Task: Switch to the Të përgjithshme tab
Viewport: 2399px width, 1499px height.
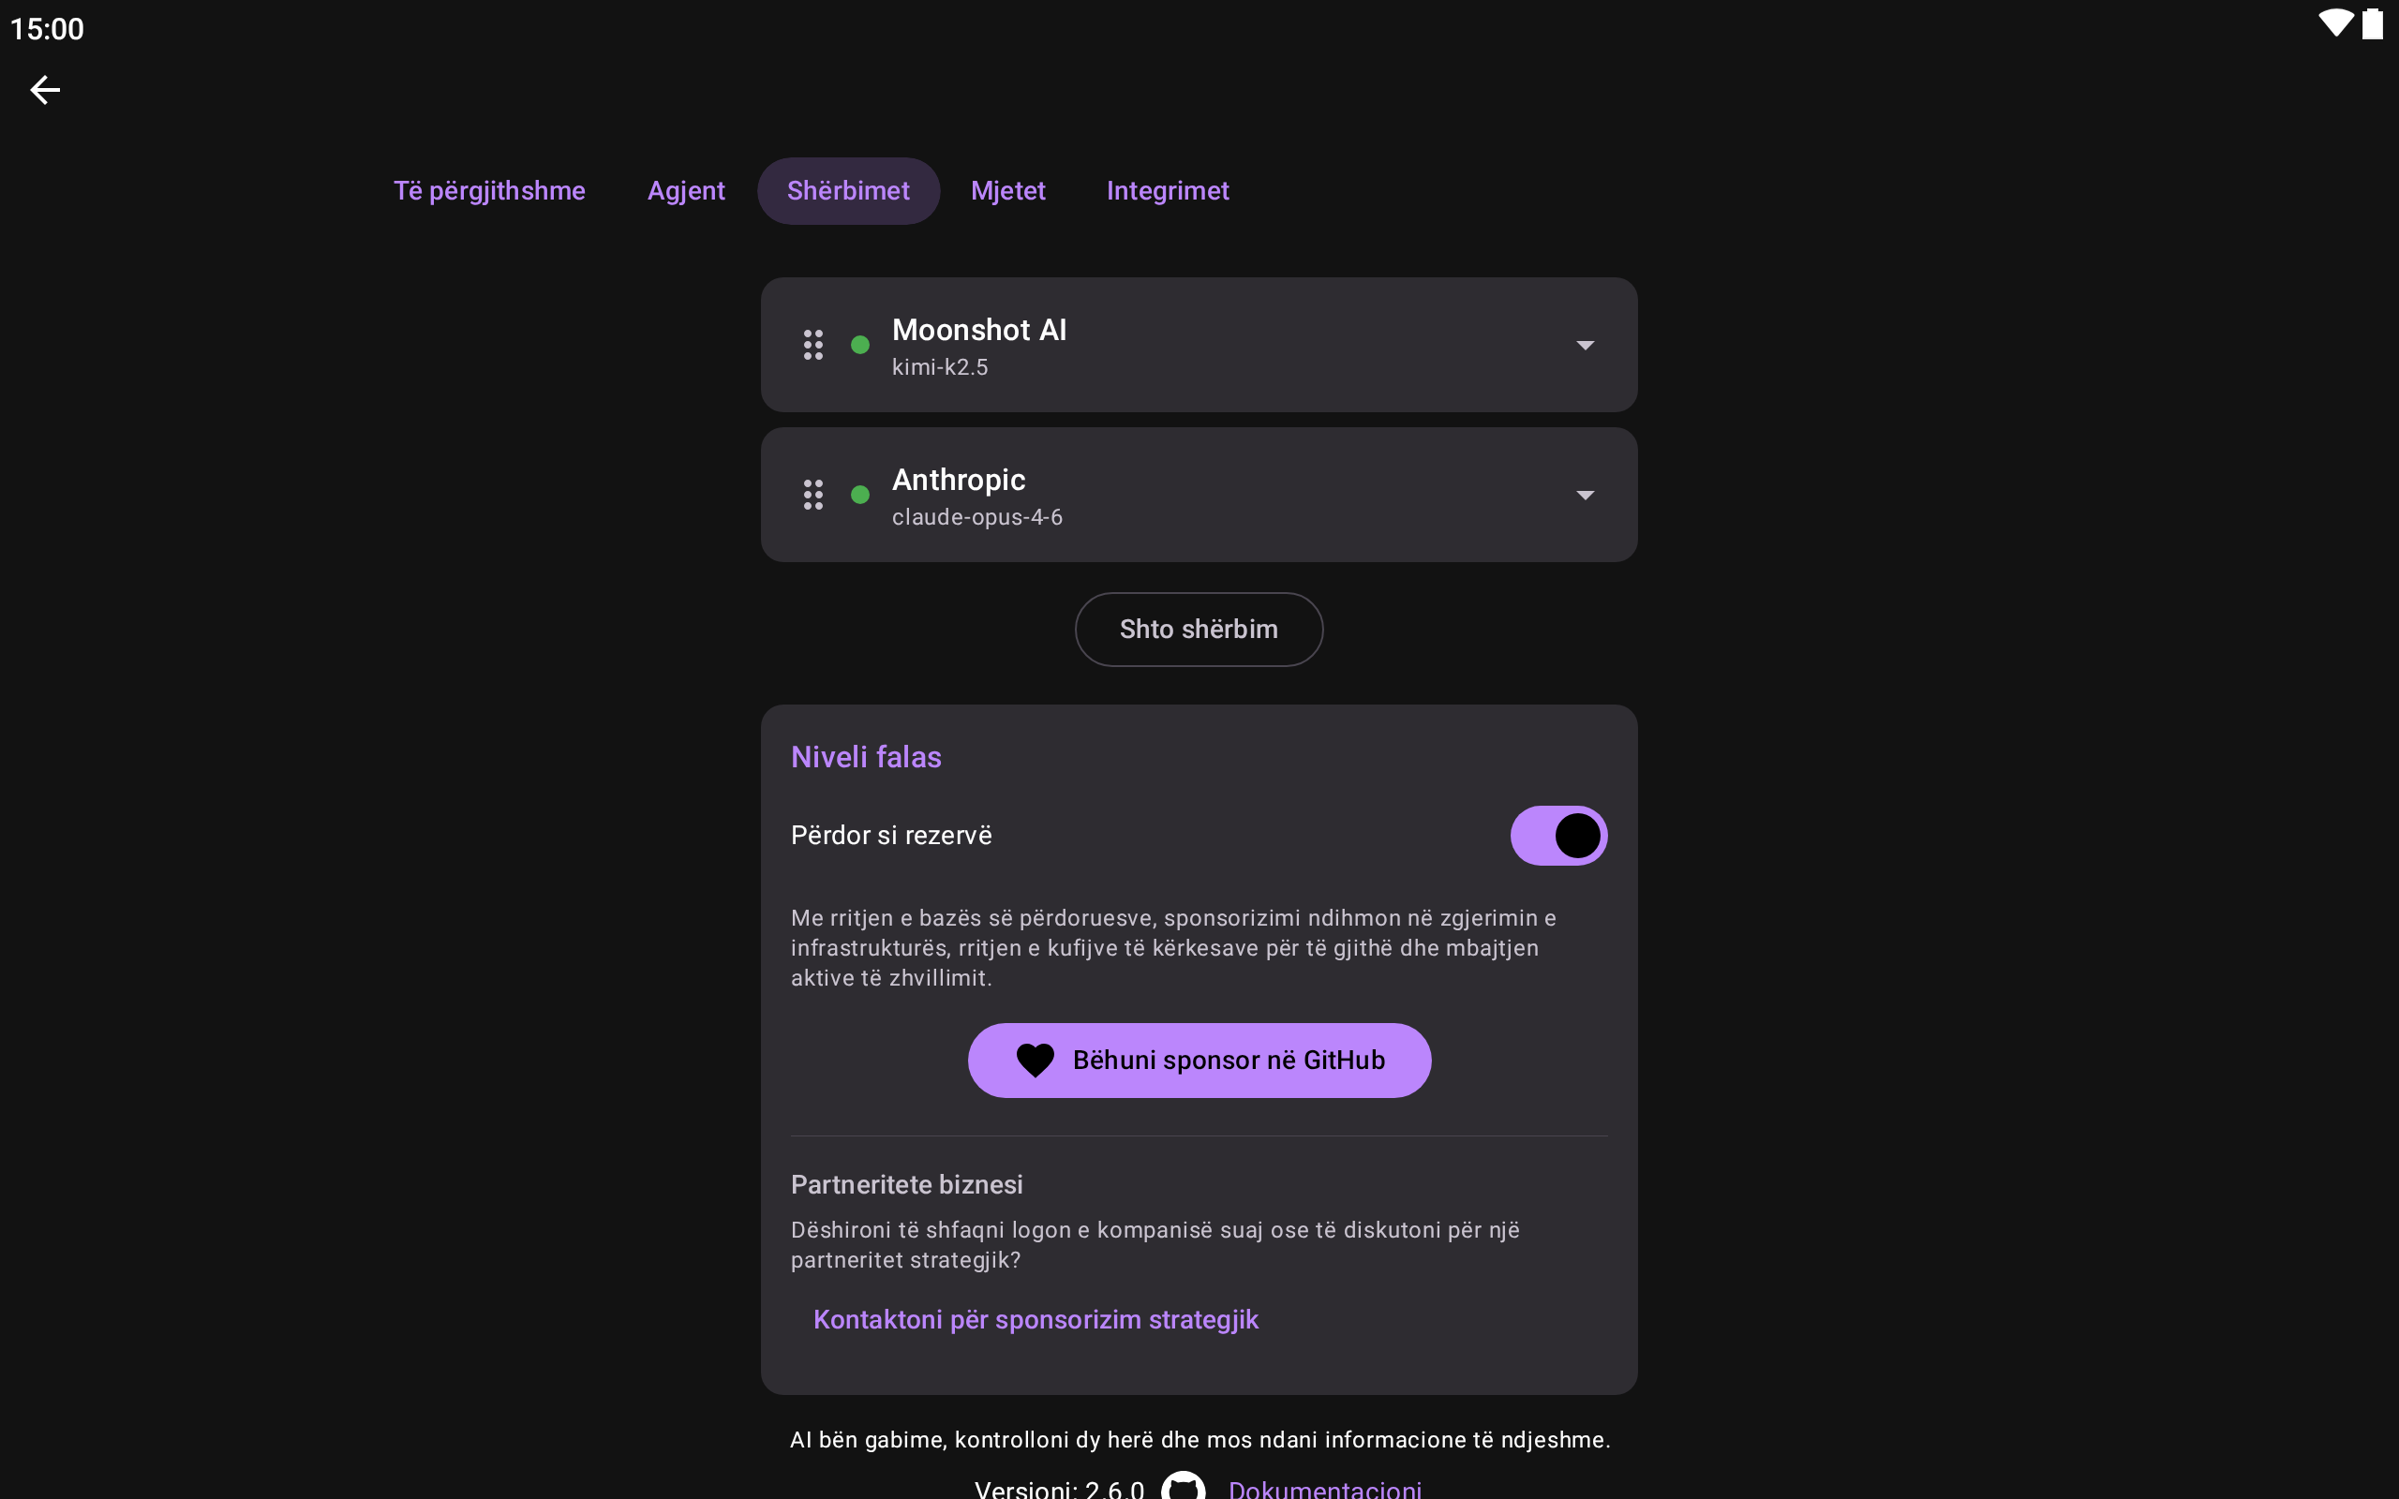Action: 490,190
